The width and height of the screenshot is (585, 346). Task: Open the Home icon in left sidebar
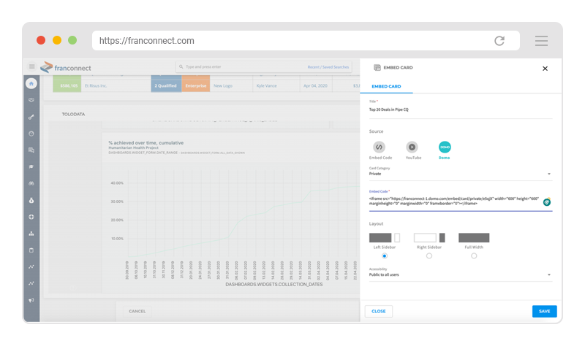coord(31,84)
